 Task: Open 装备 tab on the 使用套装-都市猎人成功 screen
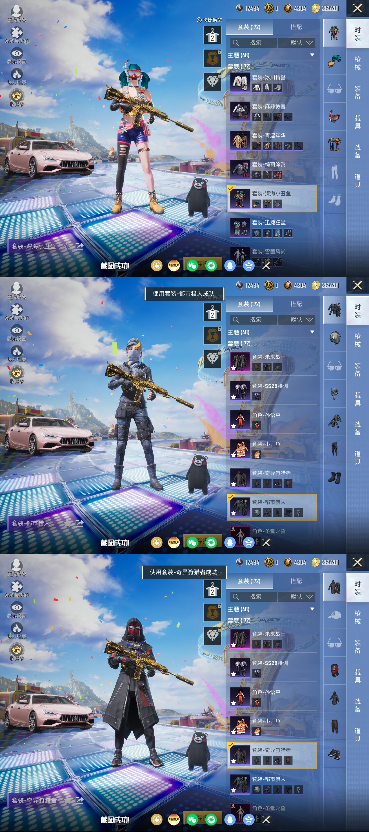point(358,369)
